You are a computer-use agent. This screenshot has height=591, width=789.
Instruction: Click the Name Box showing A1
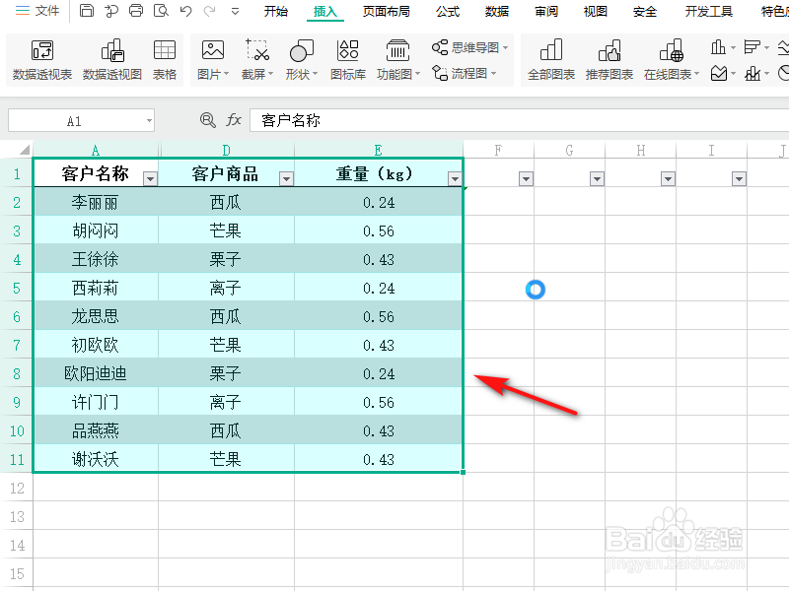tap(74, 119)
